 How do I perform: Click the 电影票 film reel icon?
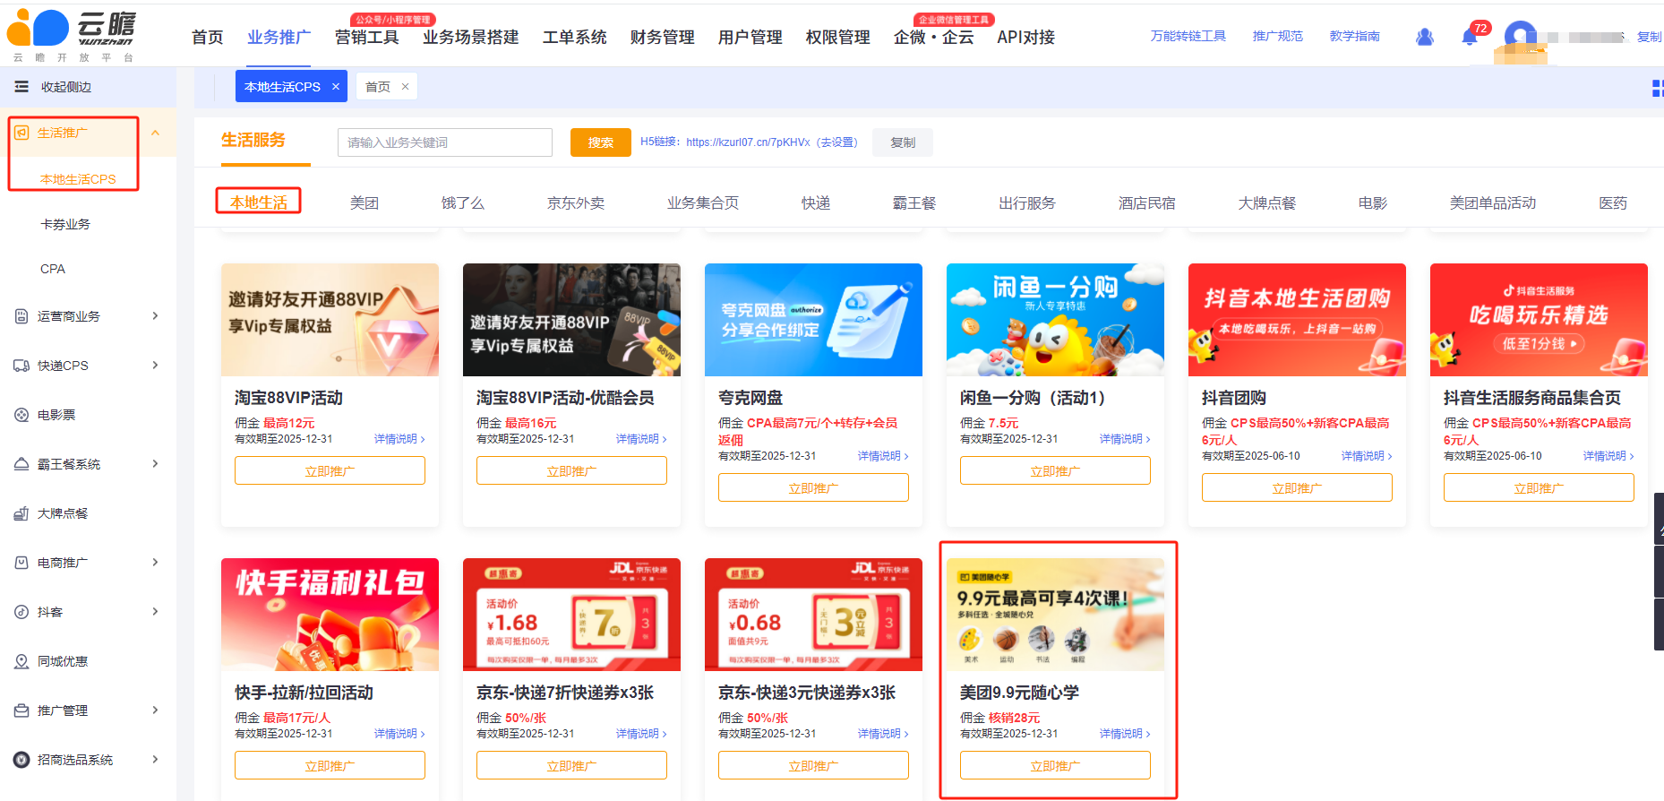pos(22,415)
